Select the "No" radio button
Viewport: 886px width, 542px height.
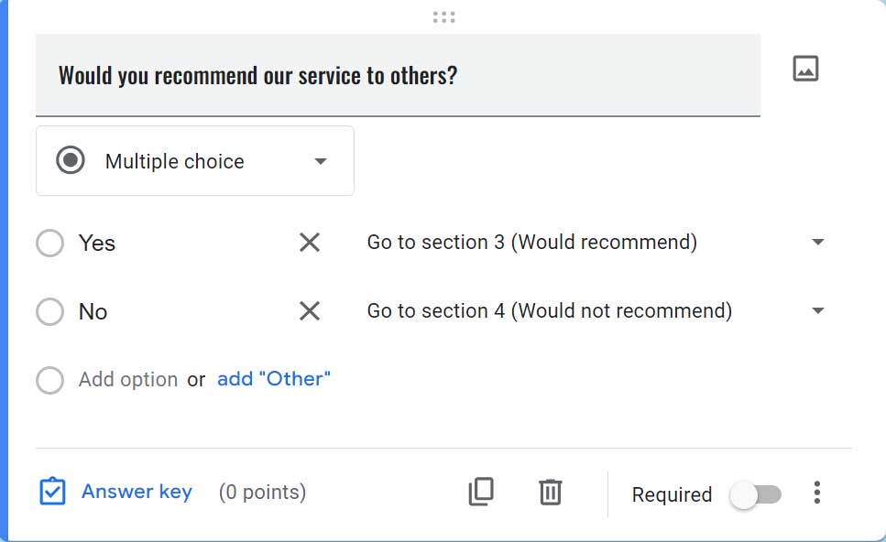pyautogui.click(x=50, y=310)
